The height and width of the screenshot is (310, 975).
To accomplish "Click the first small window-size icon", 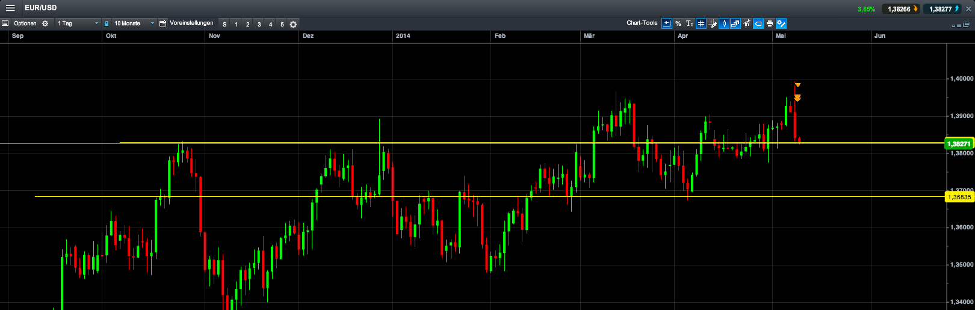I will [x=954, y=26].
